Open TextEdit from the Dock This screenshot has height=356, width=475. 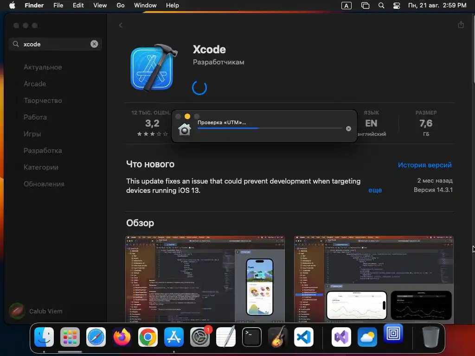click(x=226, y=337)
